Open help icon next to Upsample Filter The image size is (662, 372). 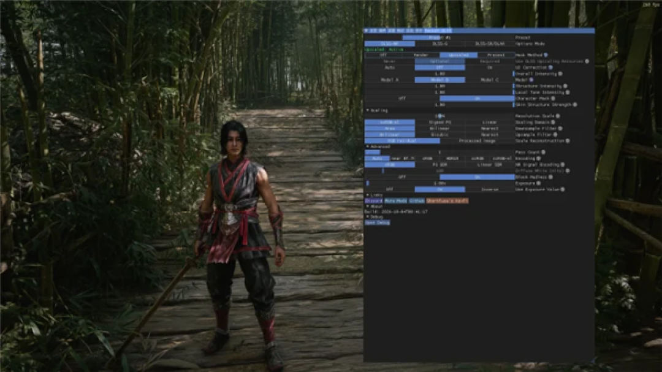555,135
